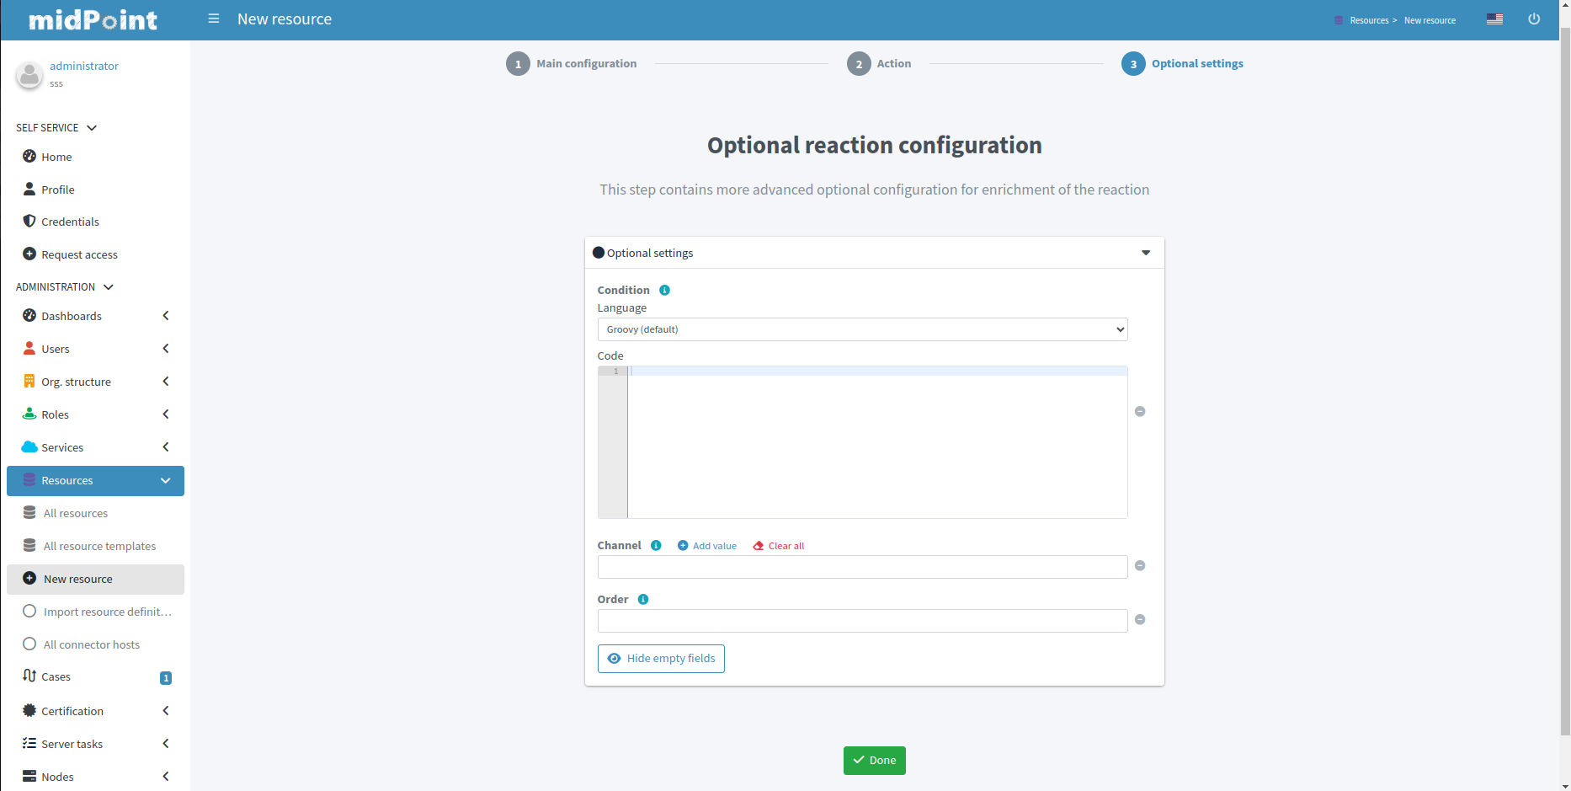1571x791 pixels.
Task: Click the hamburger menu toggle icon
Action: [x=214, y=19]
